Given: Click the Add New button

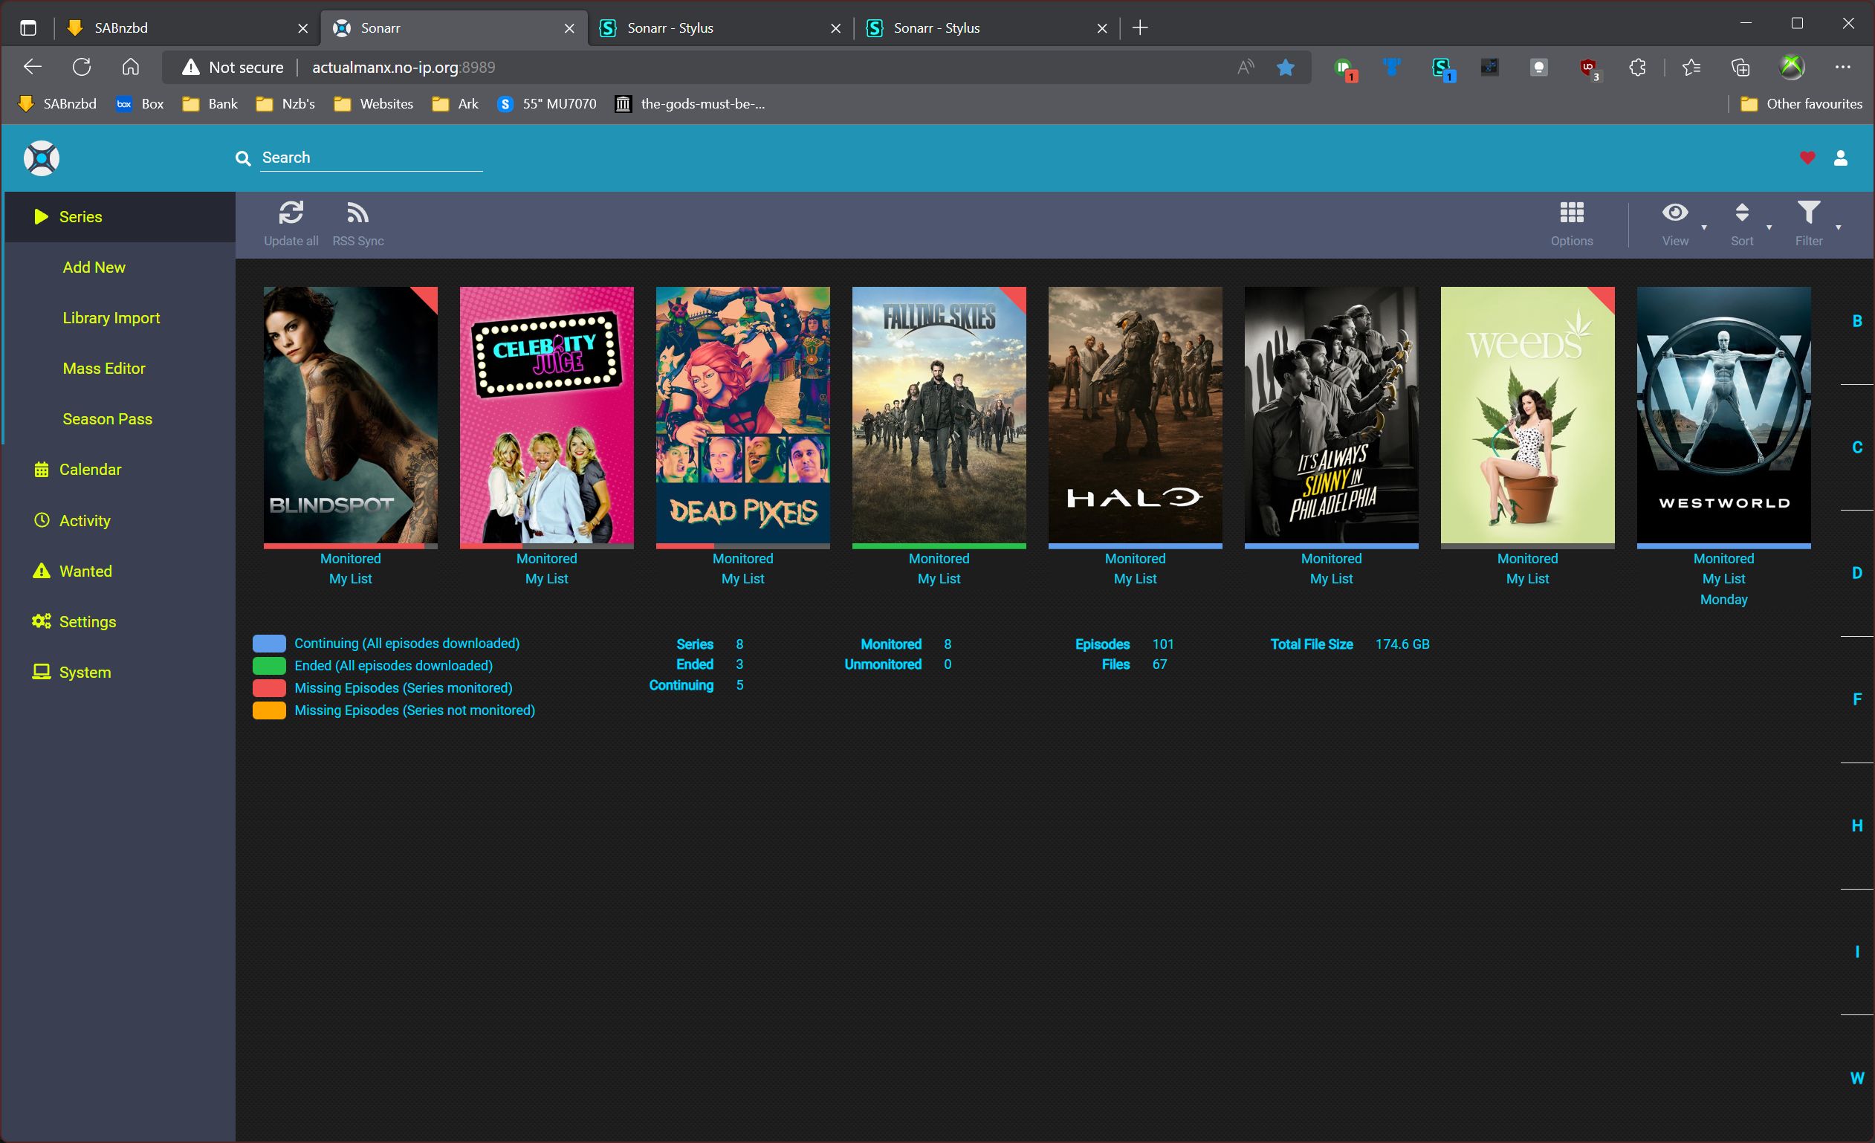Looking at the screenshot, I should [x=92, y=267].
